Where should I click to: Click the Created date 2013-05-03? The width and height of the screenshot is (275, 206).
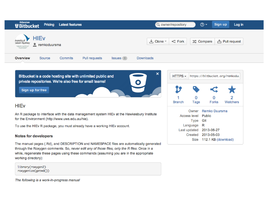point(211,135)
